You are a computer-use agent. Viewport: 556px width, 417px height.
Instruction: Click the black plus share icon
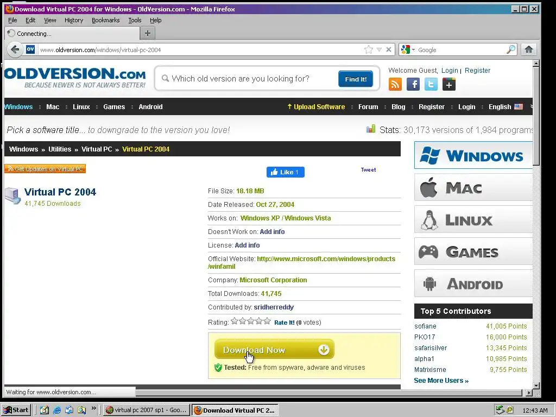pos(449,84)
